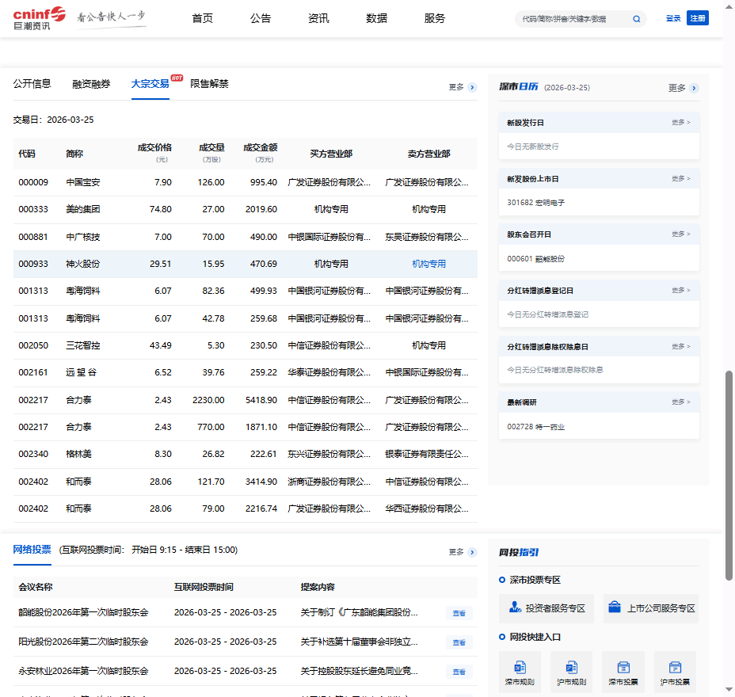Click the blue 注册 button
Screen dimensions: 735x697
[697, 18]
